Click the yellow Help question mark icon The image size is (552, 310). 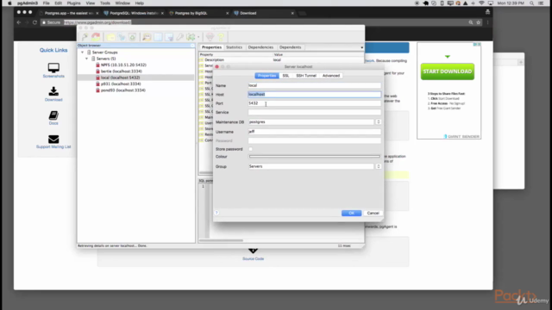pos(221,37)
